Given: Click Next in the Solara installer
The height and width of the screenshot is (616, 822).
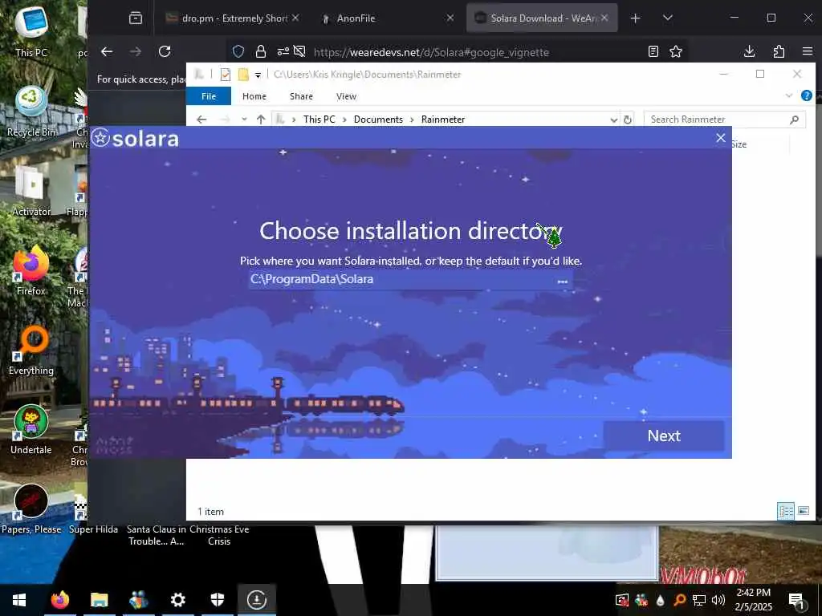Looking at the screenshot, I should point(664,436).
